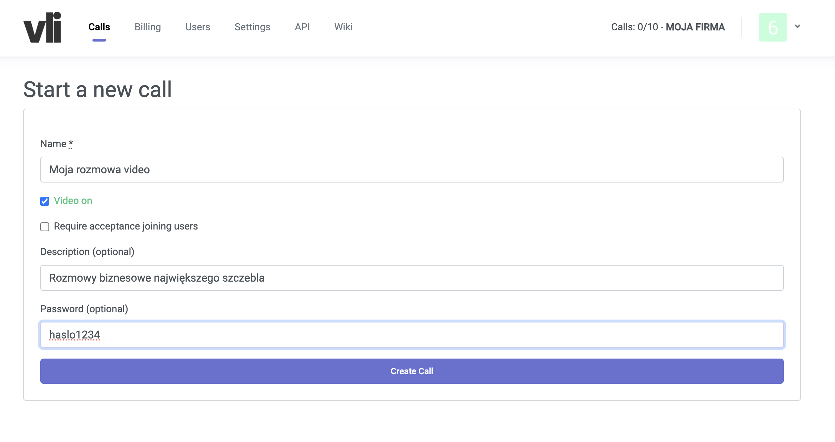Open the Wiki link
This screenshot has height=442, width=835.
343,27
